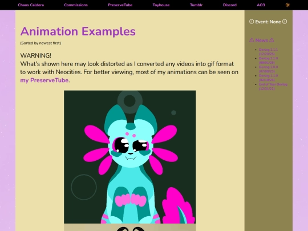Click the second animation gif below the axolotl
This screenshot has width=308, height=231.
(129, 227)
